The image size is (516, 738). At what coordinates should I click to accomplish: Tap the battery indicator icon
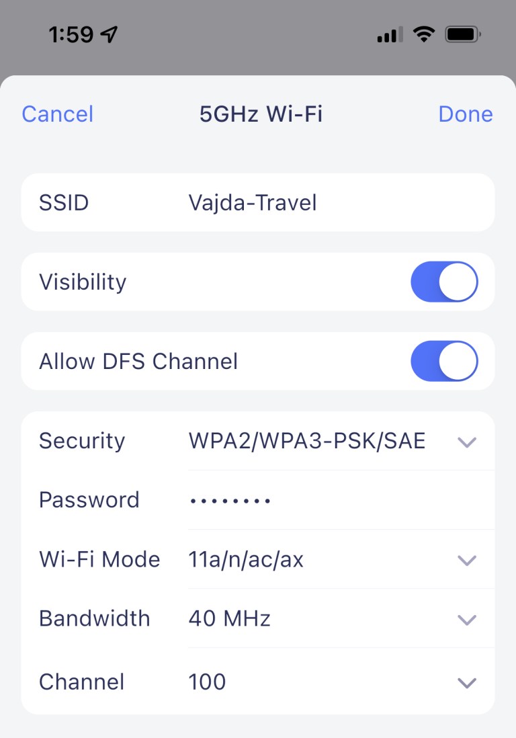[464, 34]
